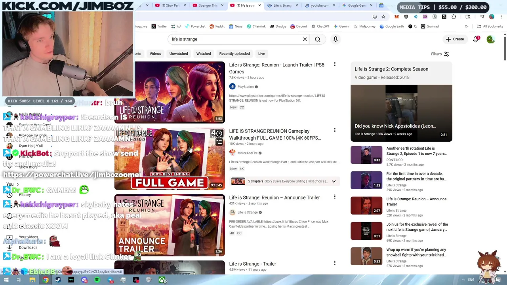Screen dimensions: 507x285
Task: Switch to the Xbox Partner browser tab
Action: [170, 6]
